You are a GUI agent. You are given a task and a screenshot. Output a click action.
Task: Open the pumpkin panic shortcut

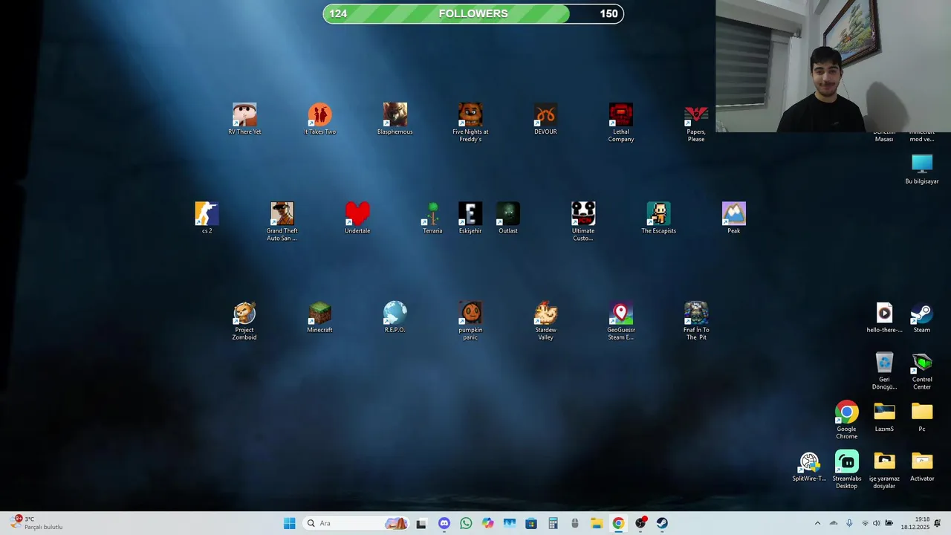pyautogui.click(x=470, y=321)
